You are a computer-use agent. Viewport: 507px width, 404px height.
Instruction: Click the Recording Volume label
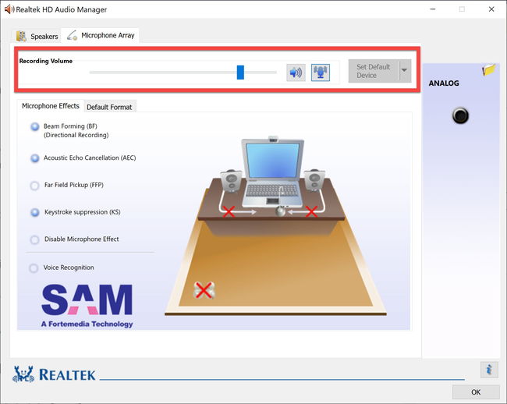45,61
